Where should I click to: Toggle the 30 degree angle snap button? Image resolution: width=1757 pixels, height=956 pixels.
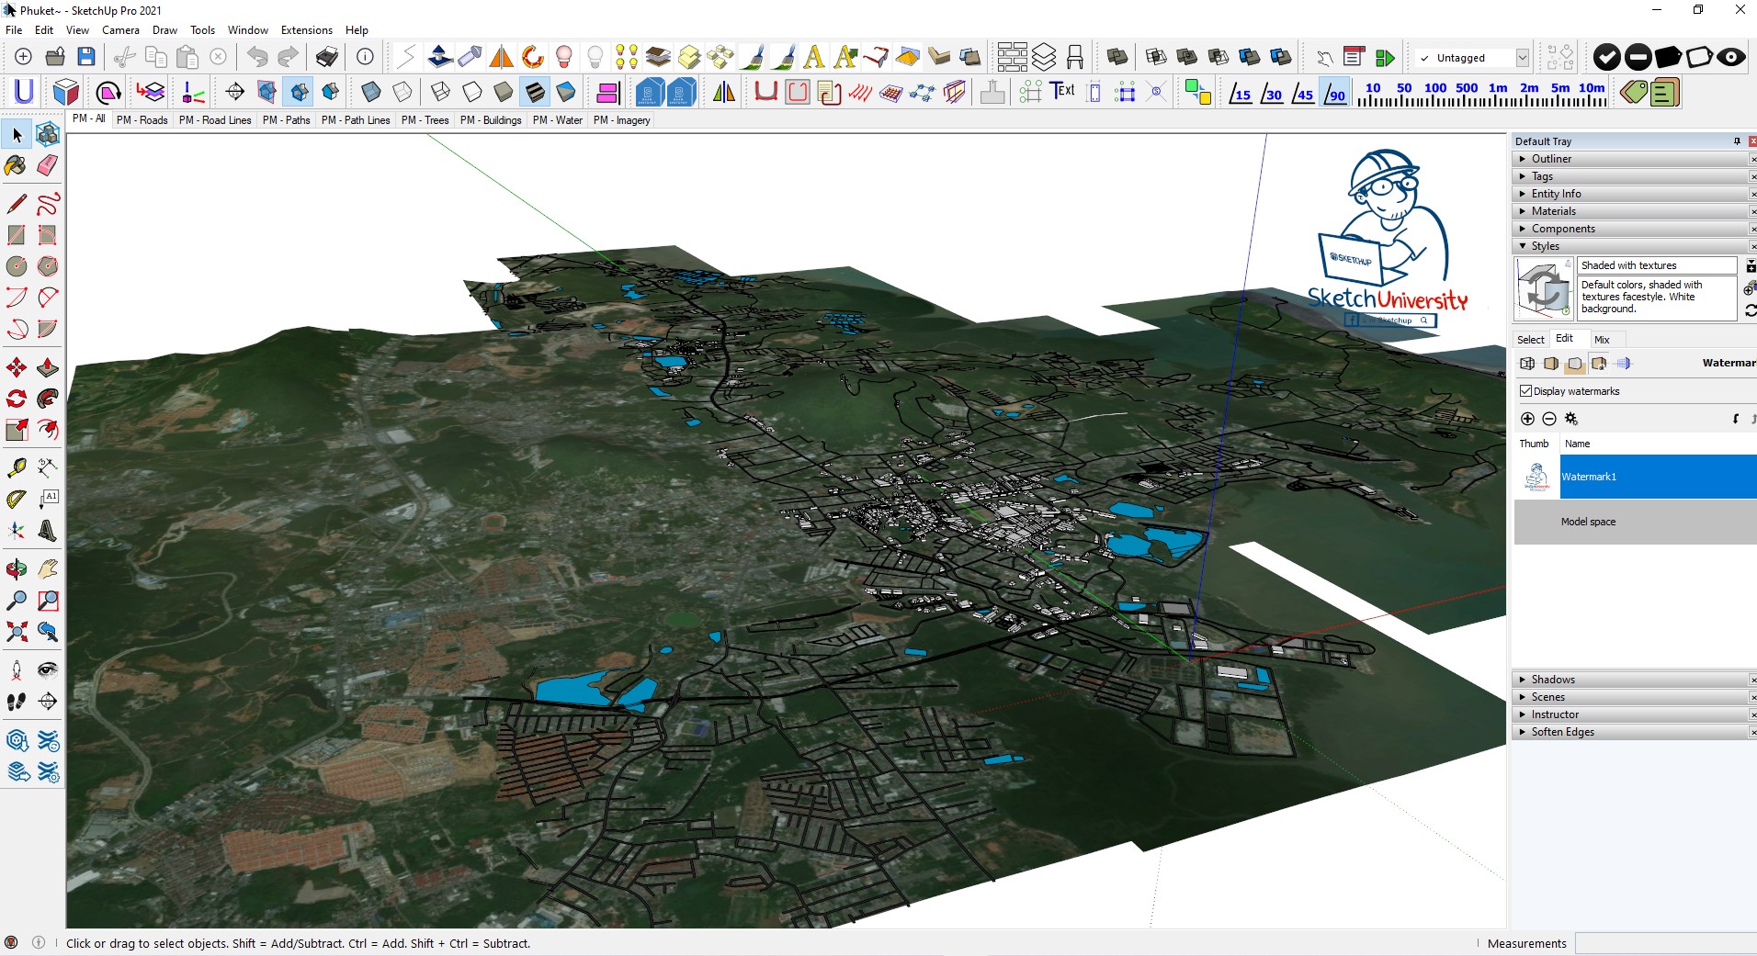pyautogui.click(x=1272, y=92)
